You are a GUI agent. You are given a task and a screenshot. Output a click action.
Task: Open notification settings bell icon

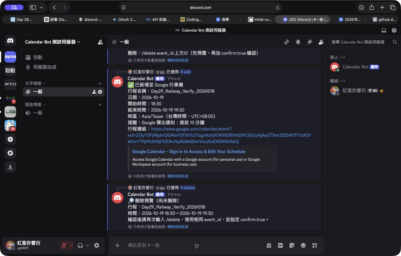(298, 42)
